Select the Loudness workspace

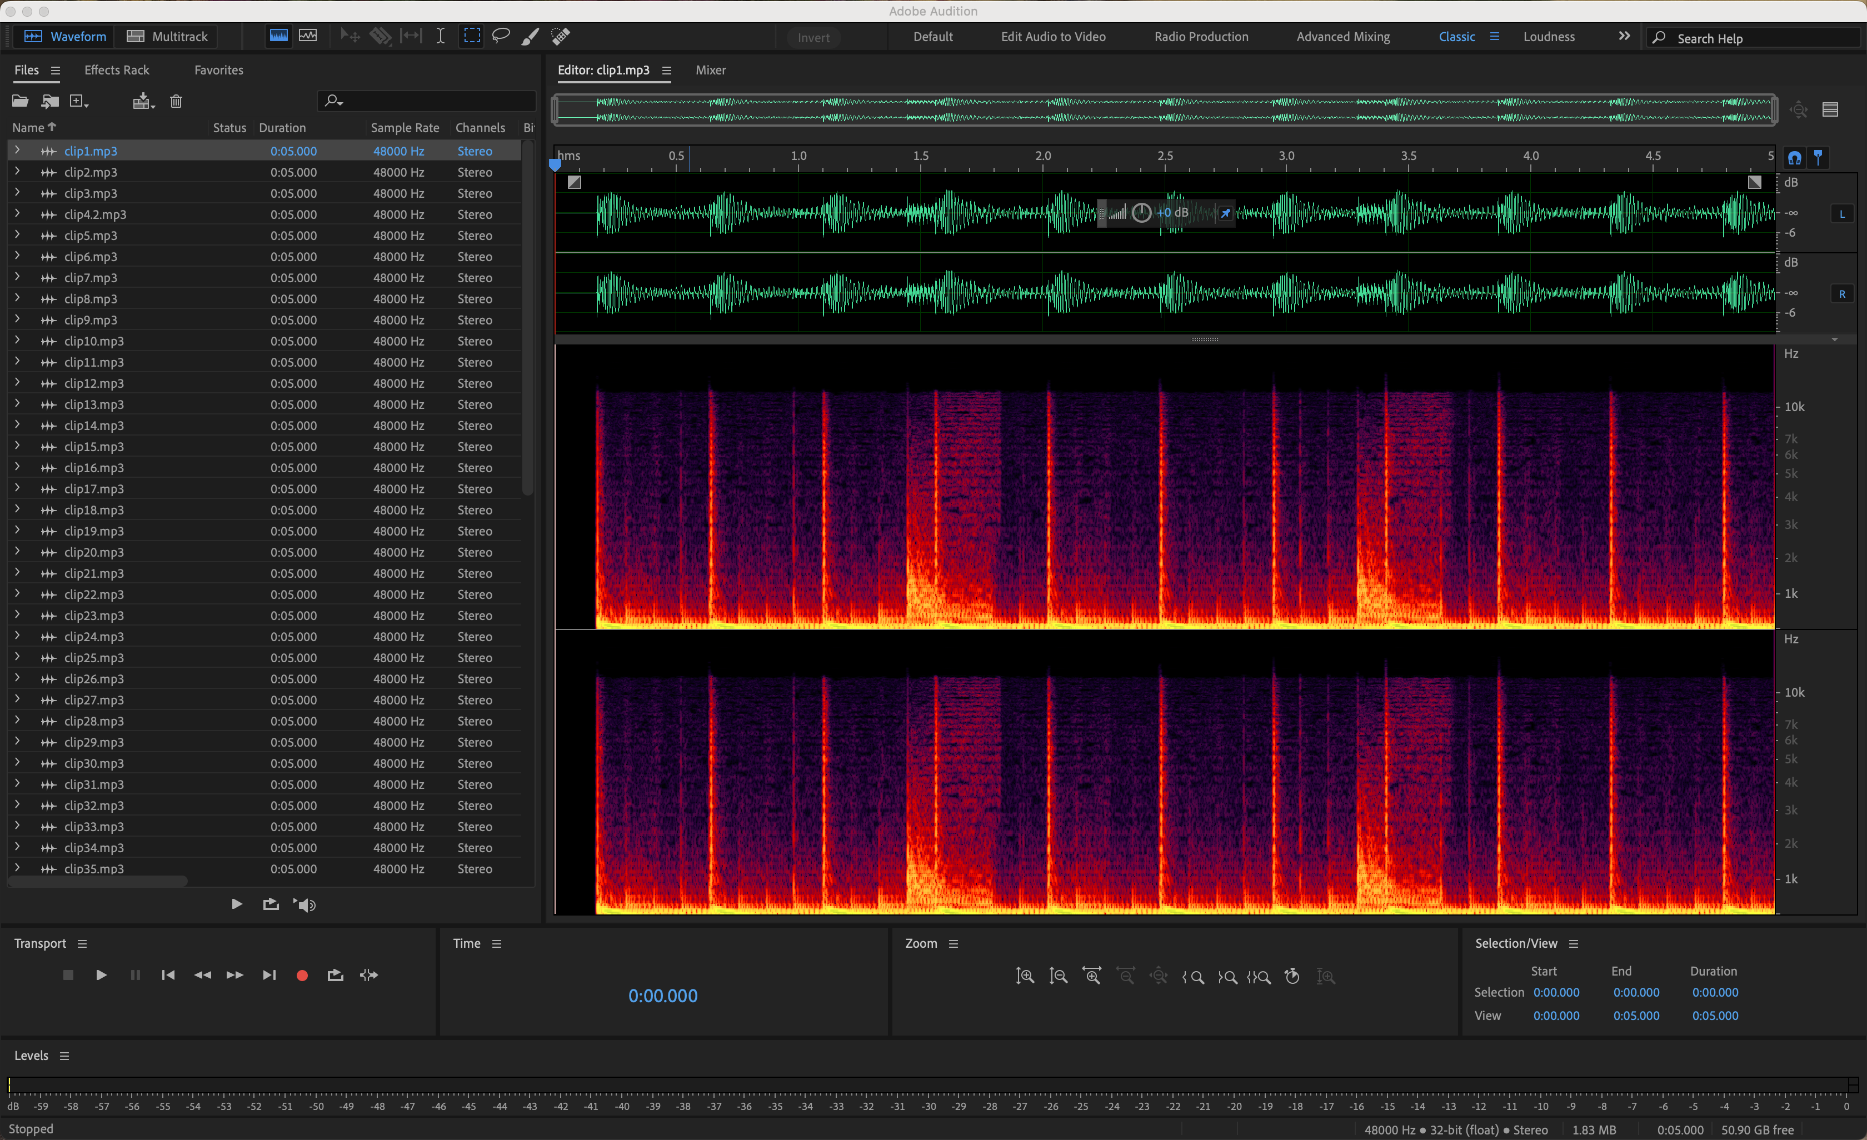click(x=1549, y=36)
